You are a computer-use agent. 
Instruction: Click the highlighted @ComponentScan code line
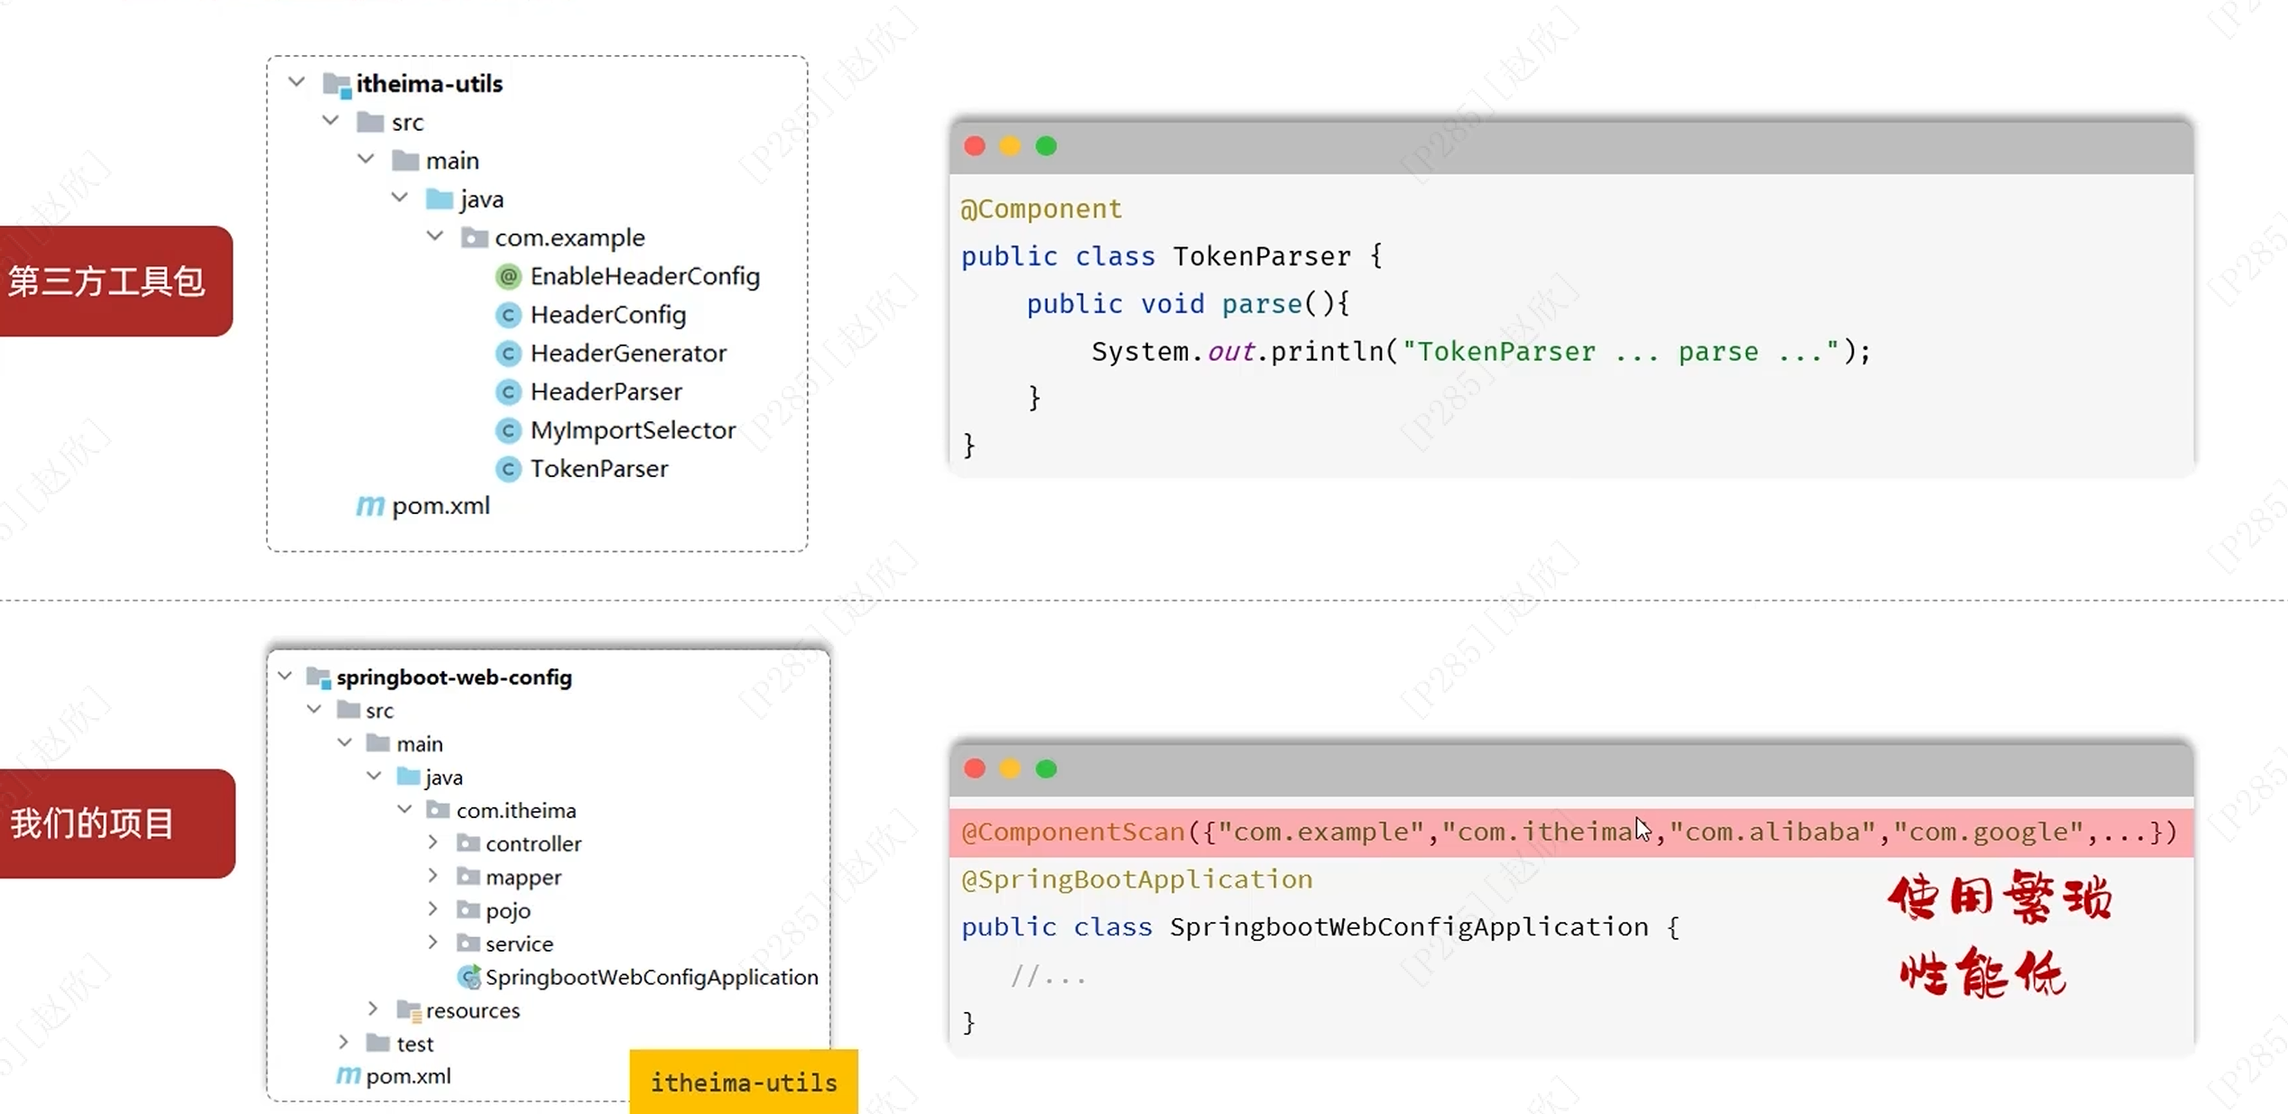(1569, 832)
